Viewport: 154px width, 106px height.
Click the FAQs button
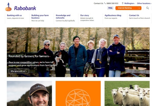110,8
